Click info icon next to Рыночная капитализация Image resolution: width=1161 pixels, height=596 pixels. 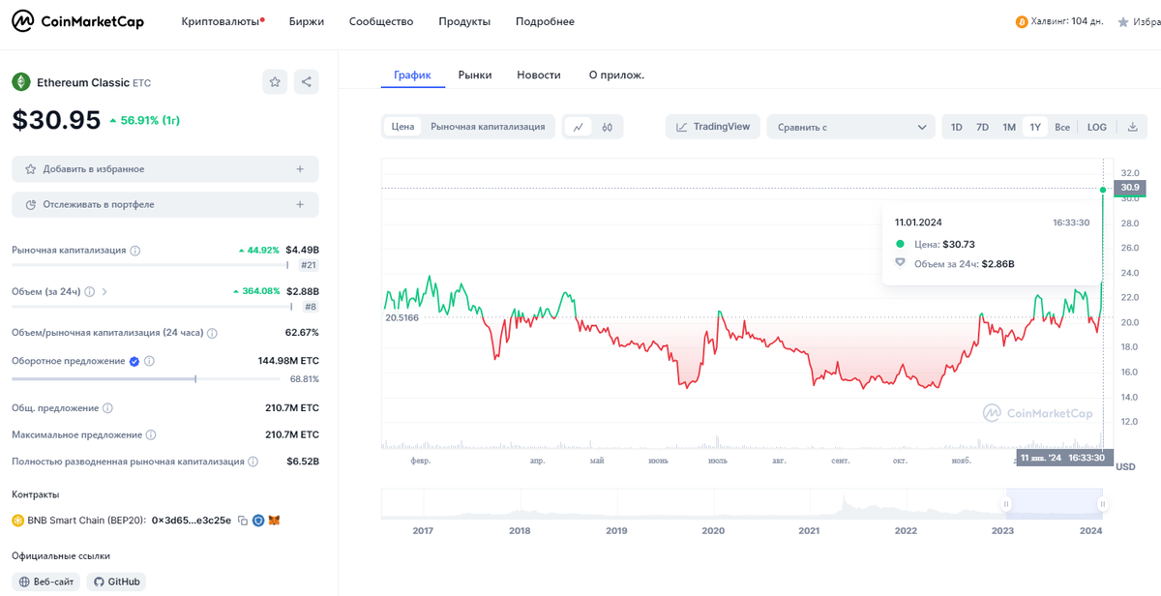pyautogui.click(x=134, y=251)
